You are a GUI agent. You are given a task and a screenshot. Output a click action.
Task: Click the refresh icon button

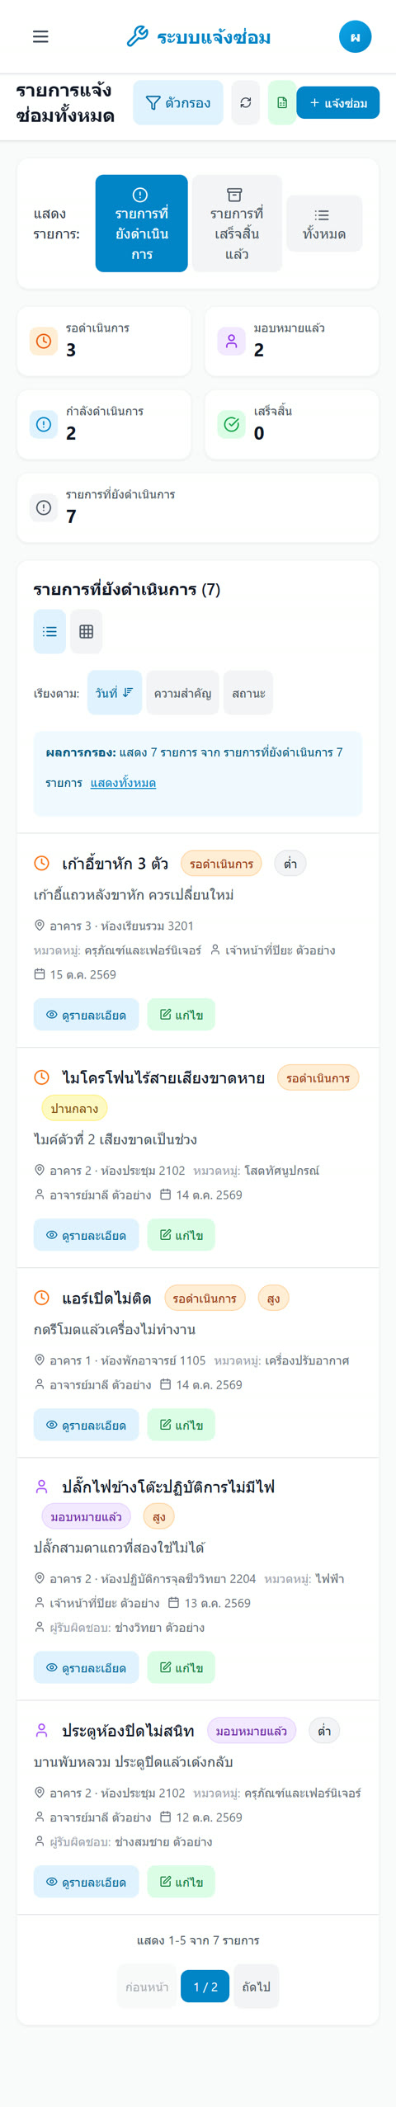(245, 102)
